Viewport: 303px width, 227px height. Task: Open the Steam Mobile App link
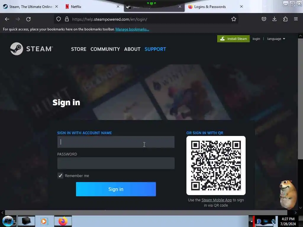(216, 200)
